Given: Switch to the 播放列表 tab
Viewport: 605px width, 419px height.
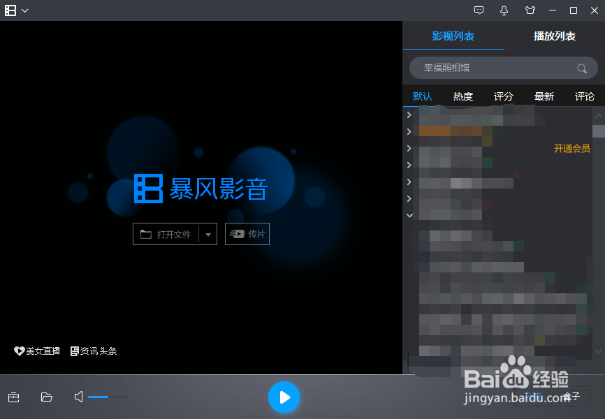Looking at the screenshot, I should [555, 36].
